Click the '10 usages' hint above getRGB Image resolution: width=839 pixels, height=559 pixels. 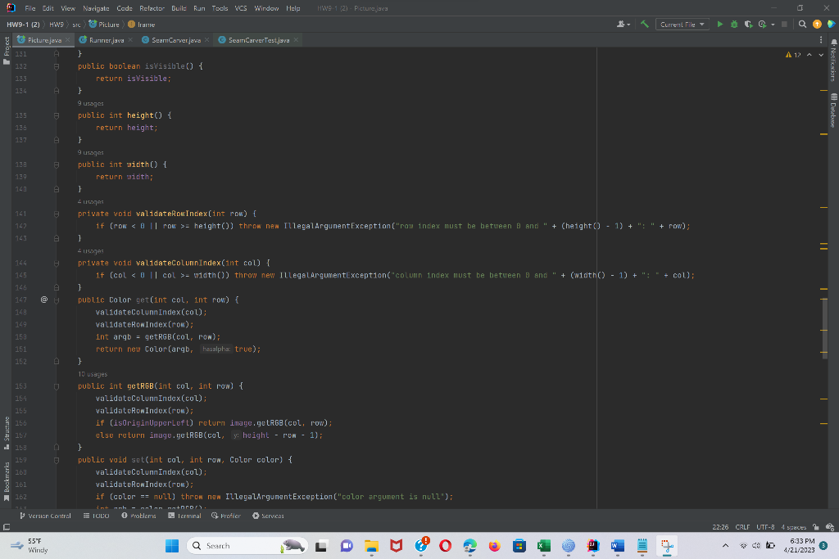(93, 374)
